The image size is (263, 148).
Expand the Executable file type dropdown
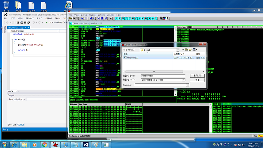(x=184, y=80)
